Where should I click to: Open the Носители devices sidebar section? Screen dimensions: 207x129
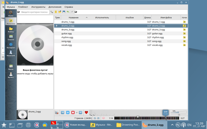click(x=11, y=53)
